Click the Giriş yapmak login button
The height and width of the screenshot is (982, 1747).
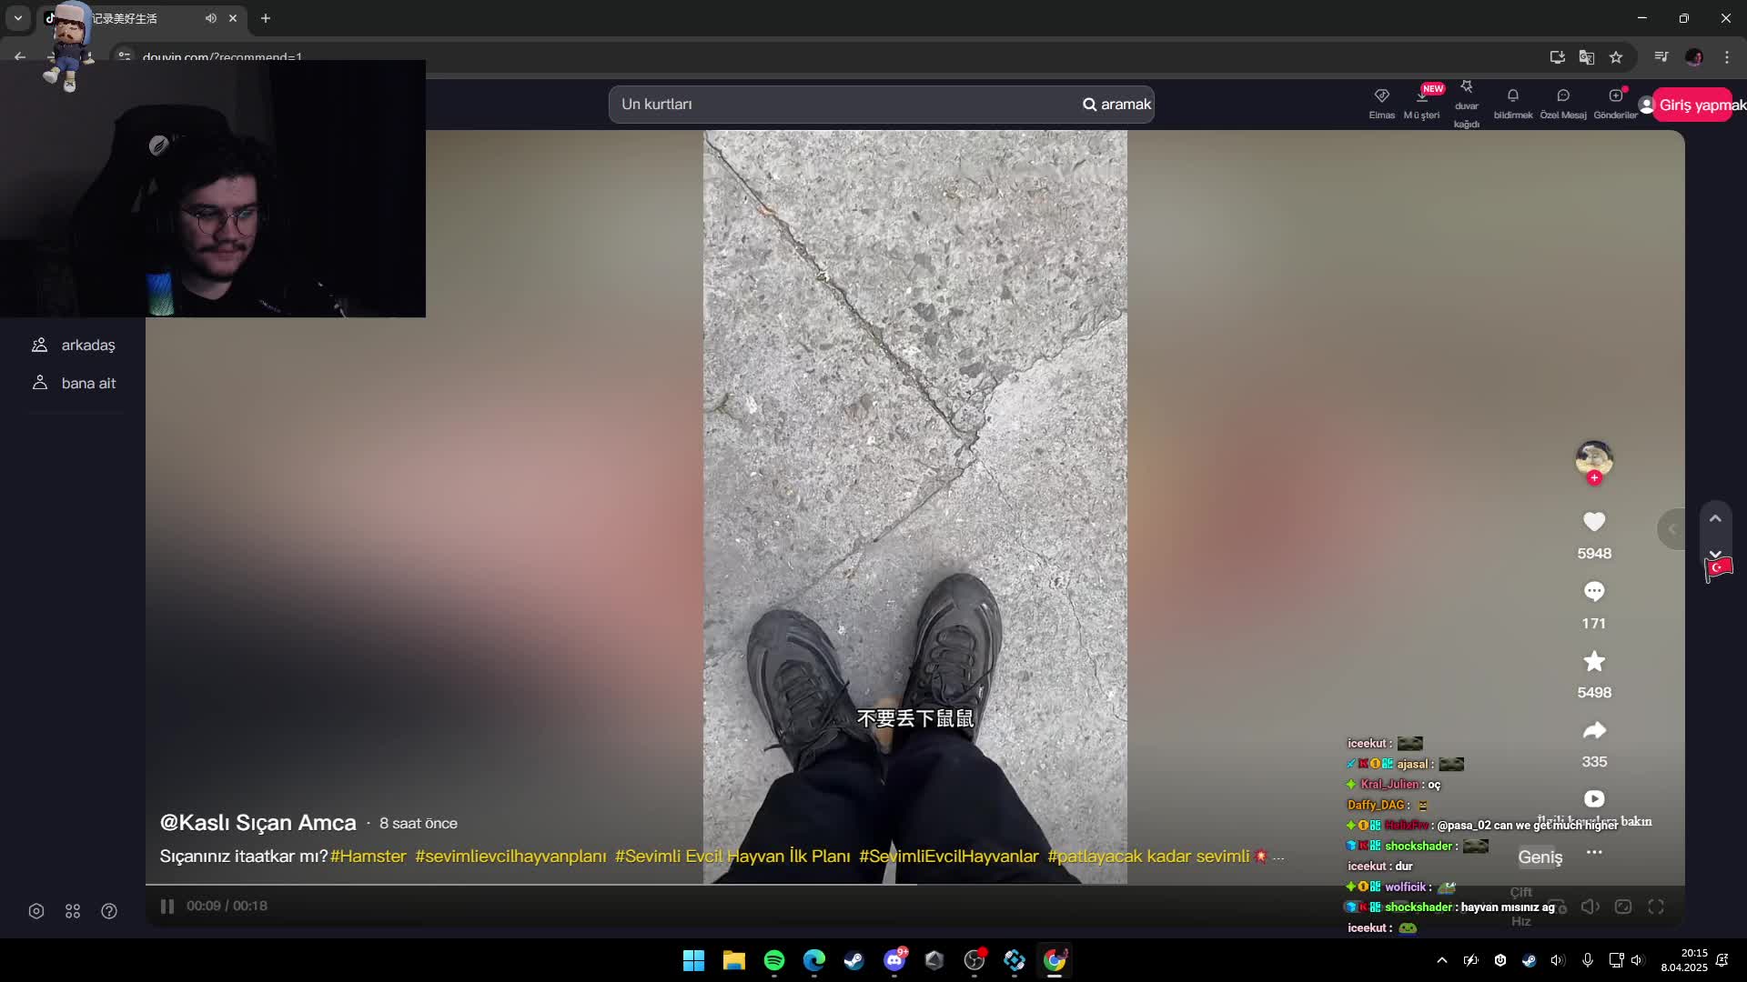click(1693, 105)
